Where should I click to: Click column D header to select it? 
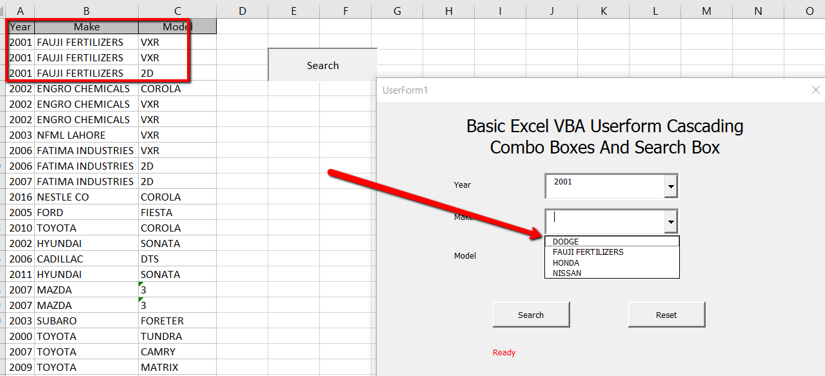pyautogui.click(x=243, y=10)
